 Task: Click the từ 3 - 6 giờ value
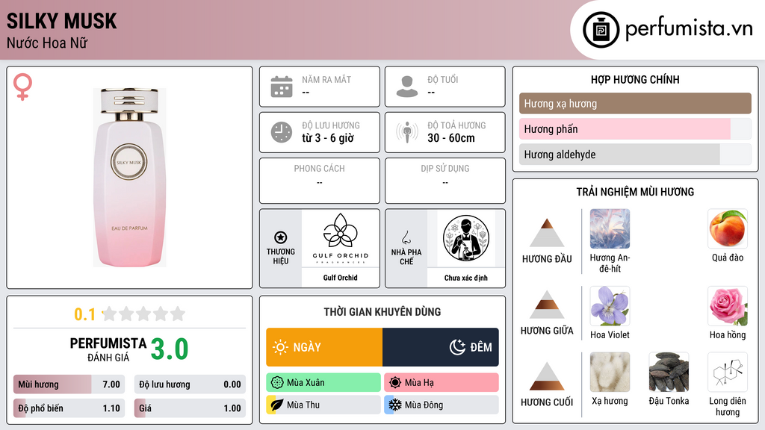328,138
